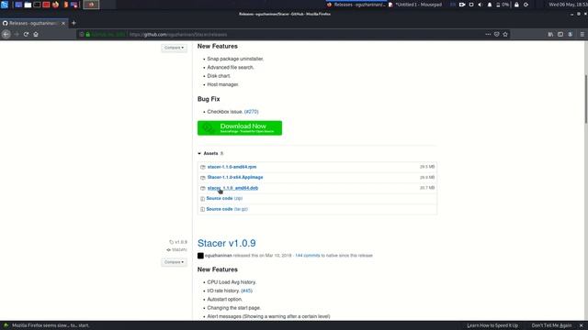Click the 'Host manager.' list item
The image size is (588, 330).
[222, 84]
